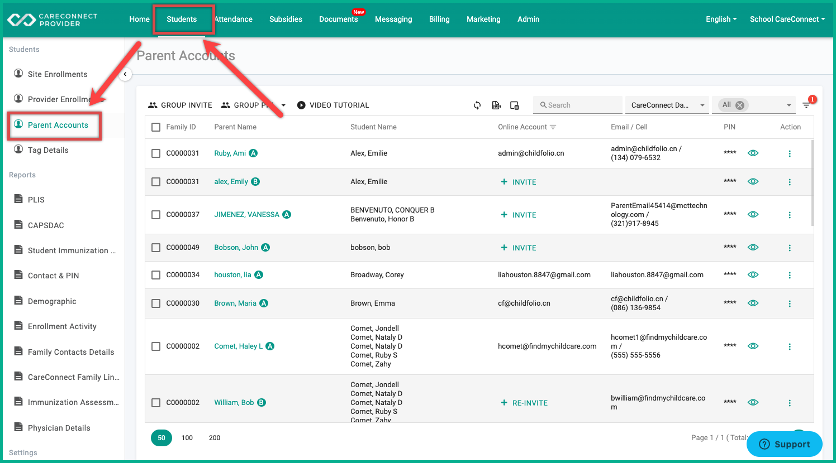This screenshot has width=836, height=463.
Task: Open three-dot action menu for William, Bob
Action: pos(790,403)
